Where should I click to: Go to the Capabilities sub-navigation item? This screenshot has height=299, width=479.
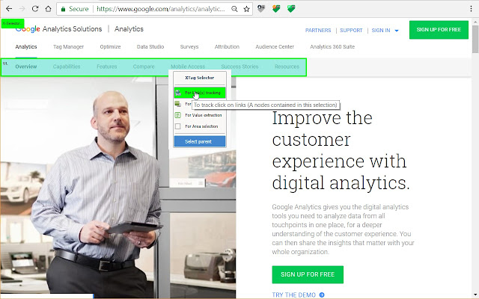(x=67, y=67)
